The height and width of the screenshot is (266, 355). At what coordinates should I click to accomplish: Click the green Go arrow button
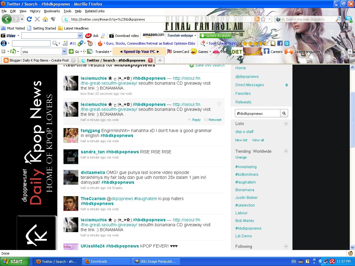pos(71,52)
